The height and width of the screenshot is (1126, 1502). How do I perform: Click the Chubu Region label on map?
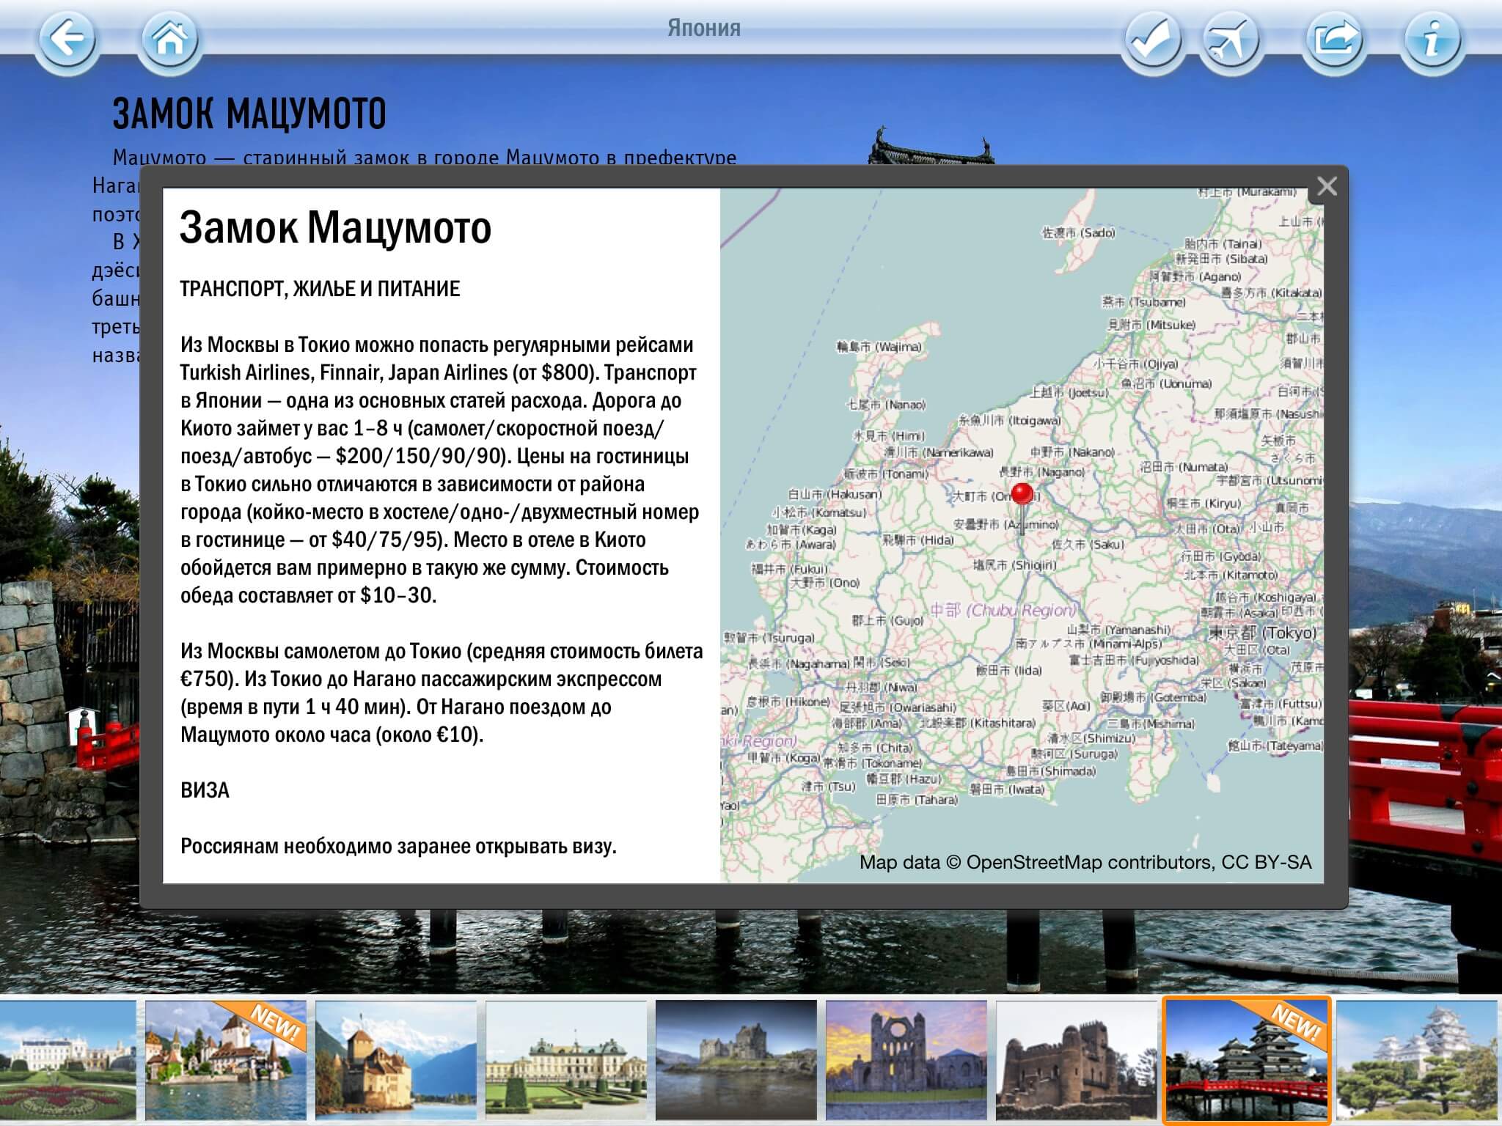tap(1003, 610)
